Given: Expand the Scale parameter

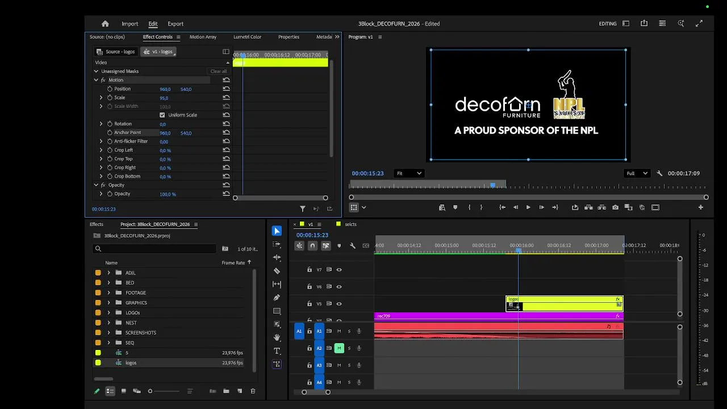Looking at the screenshot, I should tap(101, 98).
